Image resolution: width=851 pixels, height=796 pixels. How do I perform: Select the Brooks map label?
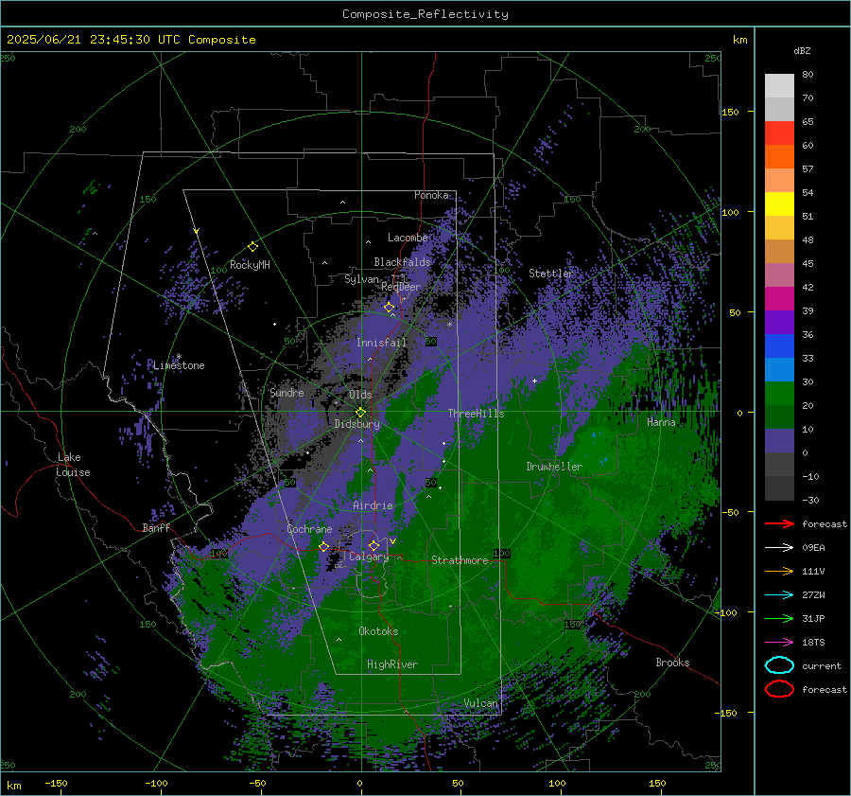point(672,663)
